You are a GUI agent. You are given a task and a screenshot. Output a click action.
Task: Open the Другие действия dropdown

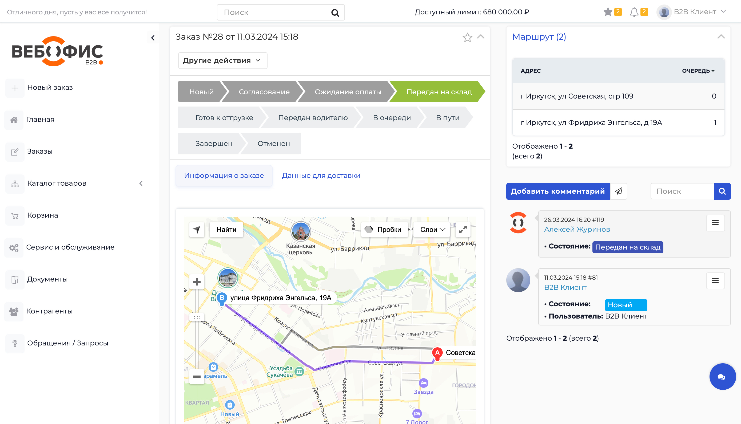(x=222, y=60)
